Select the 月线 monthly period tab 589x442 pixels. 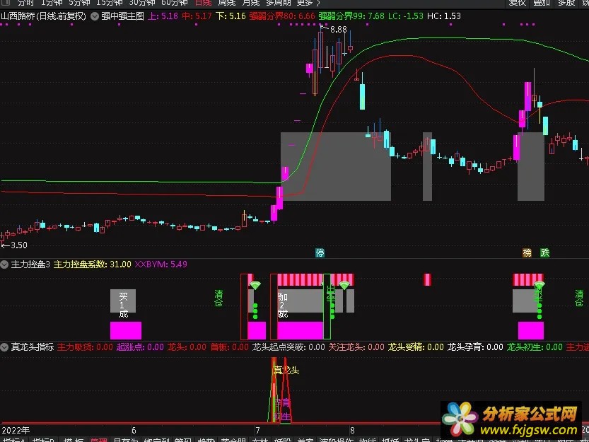tap(250, 3)
